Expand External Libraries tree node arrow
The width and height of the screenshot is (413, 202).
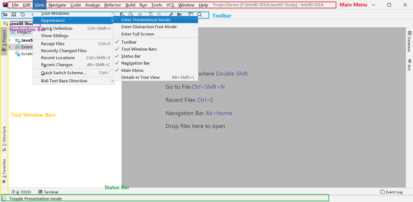point(10,47)
